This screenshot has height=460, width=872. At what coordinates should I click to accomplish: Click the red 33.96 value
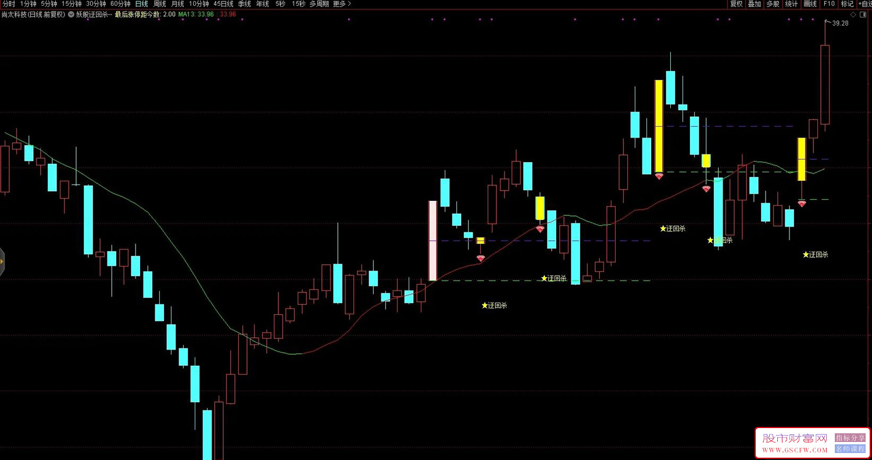click(228, 14)
